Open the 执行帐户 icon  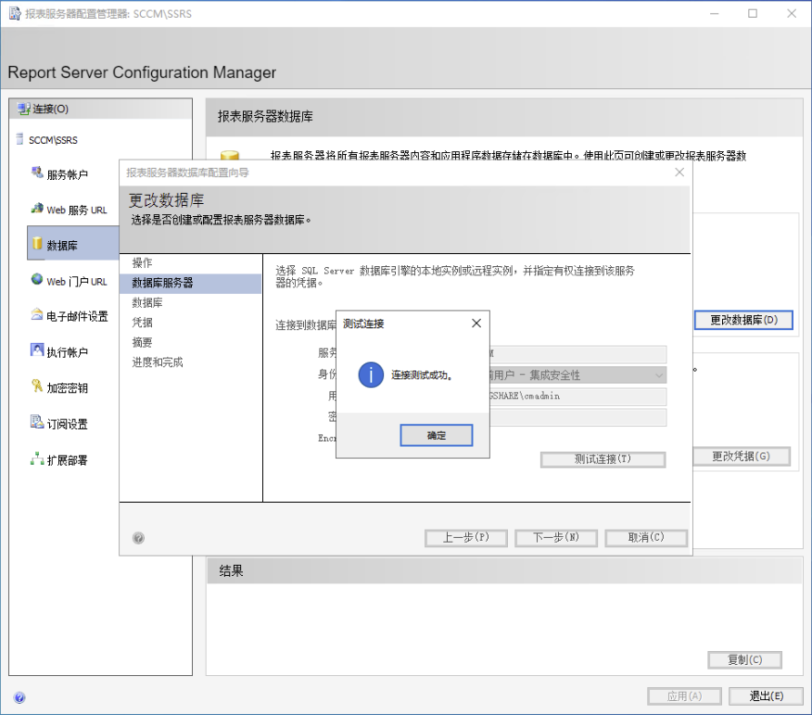pos(37,351)
